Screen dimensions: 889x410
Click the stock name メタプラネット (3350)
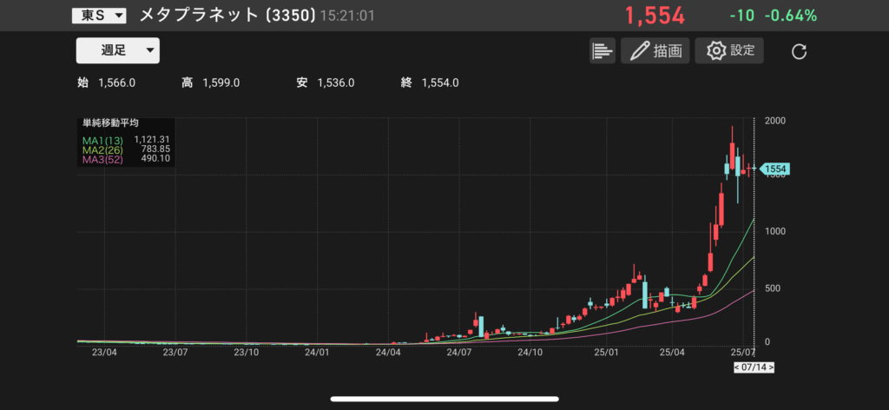[227, 16]
